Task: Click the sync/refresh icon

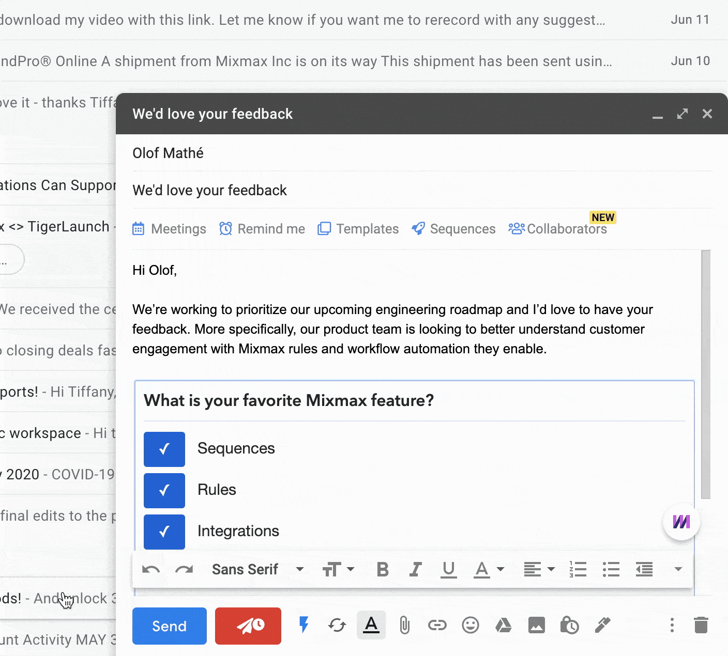Action: [x=337, y=626]
